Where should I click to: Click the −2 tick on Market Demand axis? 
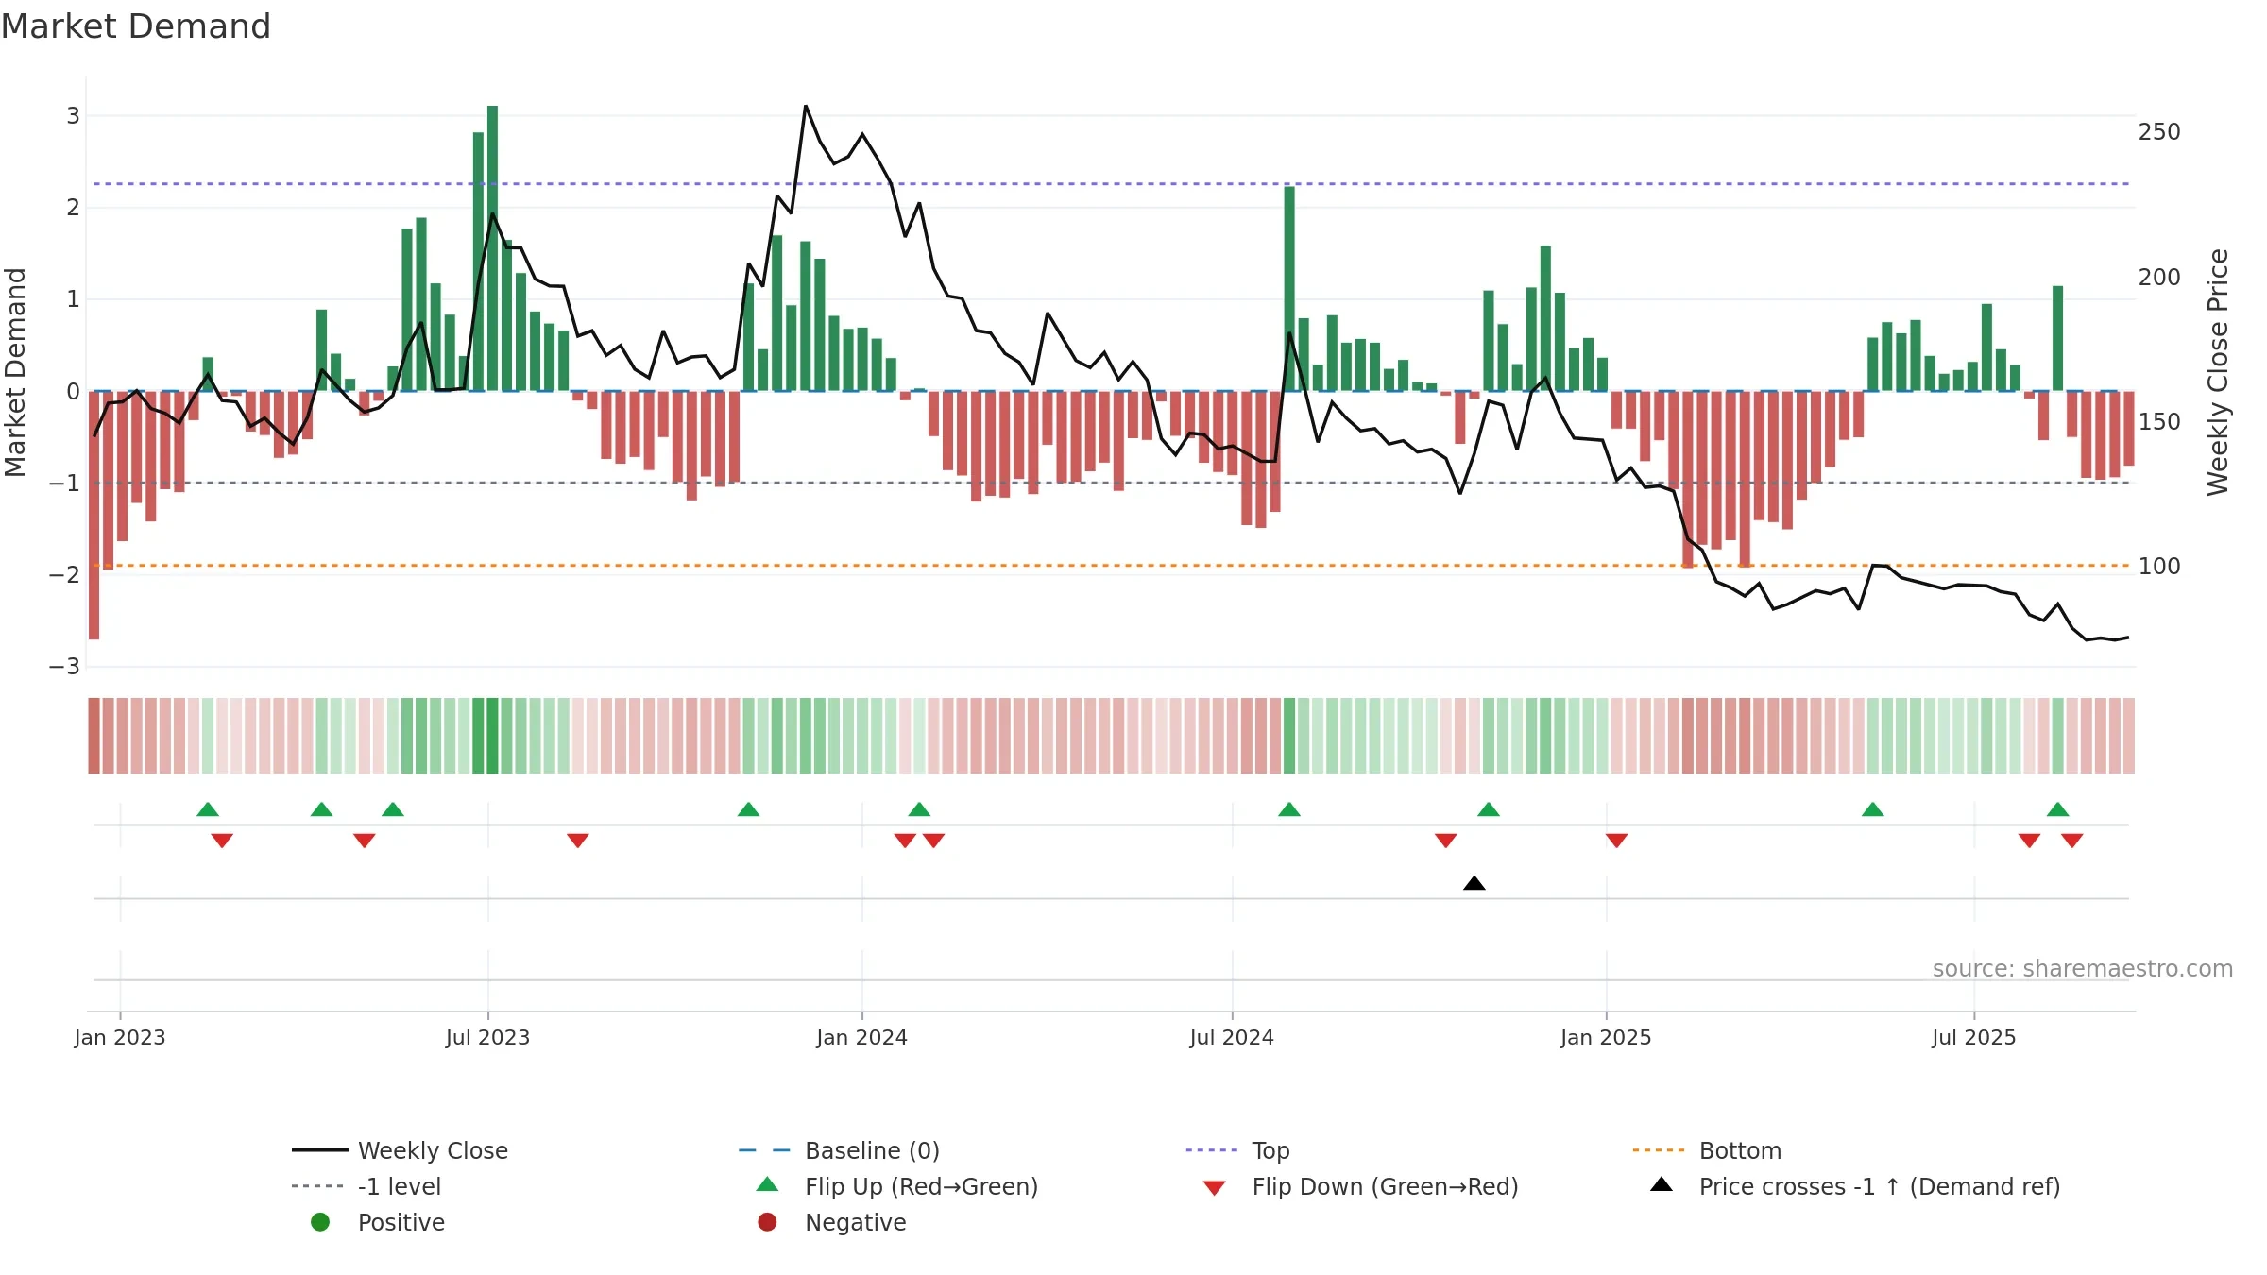[64, 575]
